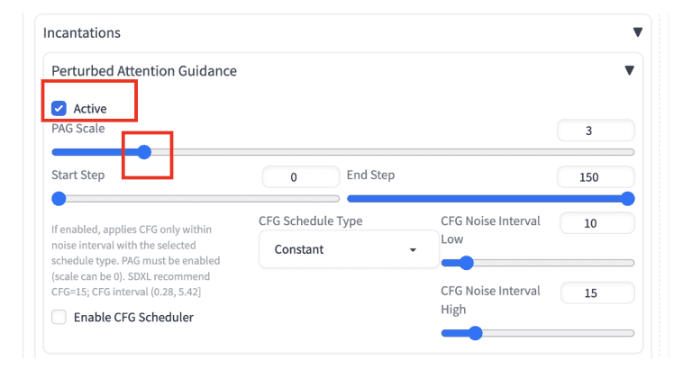Click the CFG Noise Interval High slider handle
Screen dimensions: 692x378
[475, 333]
